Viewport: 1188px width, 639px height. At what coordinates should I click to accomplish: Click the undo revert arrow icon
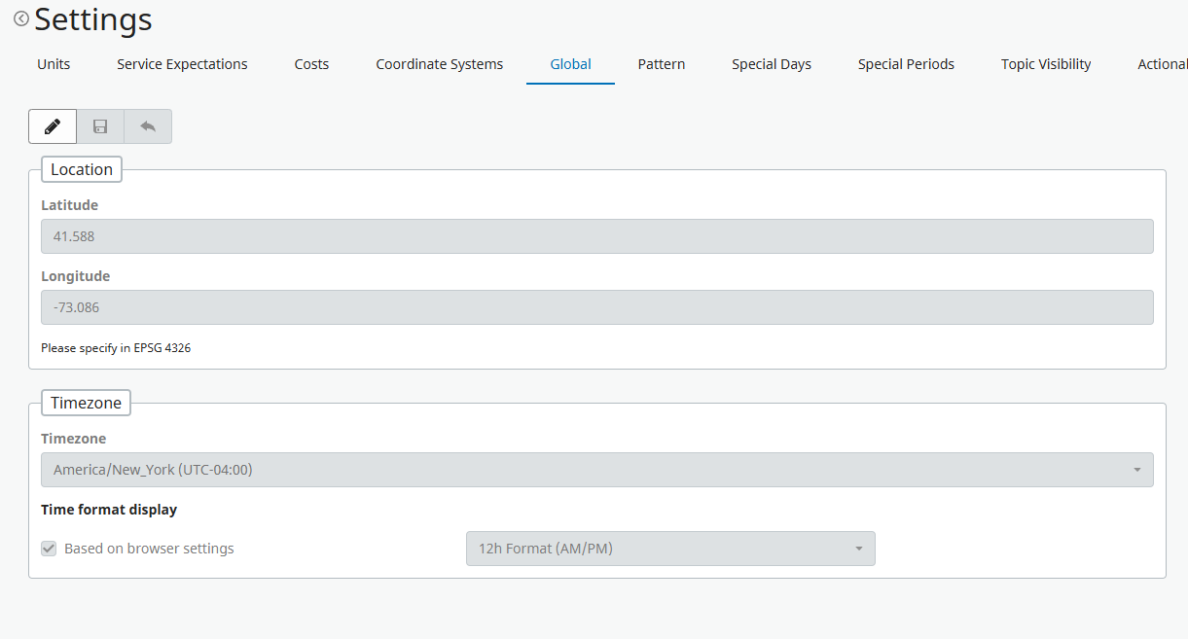[148, 126]
